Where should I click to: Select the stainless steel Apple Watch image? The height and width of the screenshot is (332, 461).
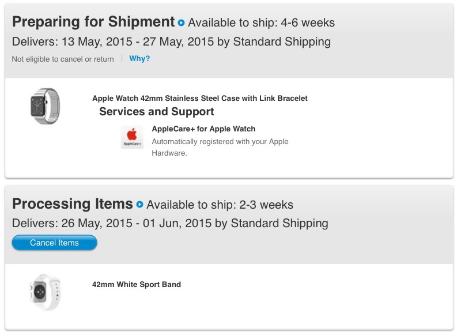[46, 106]
